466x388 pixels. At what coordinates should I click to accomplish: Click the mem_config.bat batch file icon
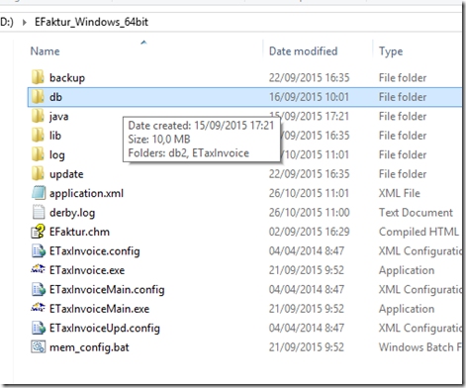click(x=39, y=346)
